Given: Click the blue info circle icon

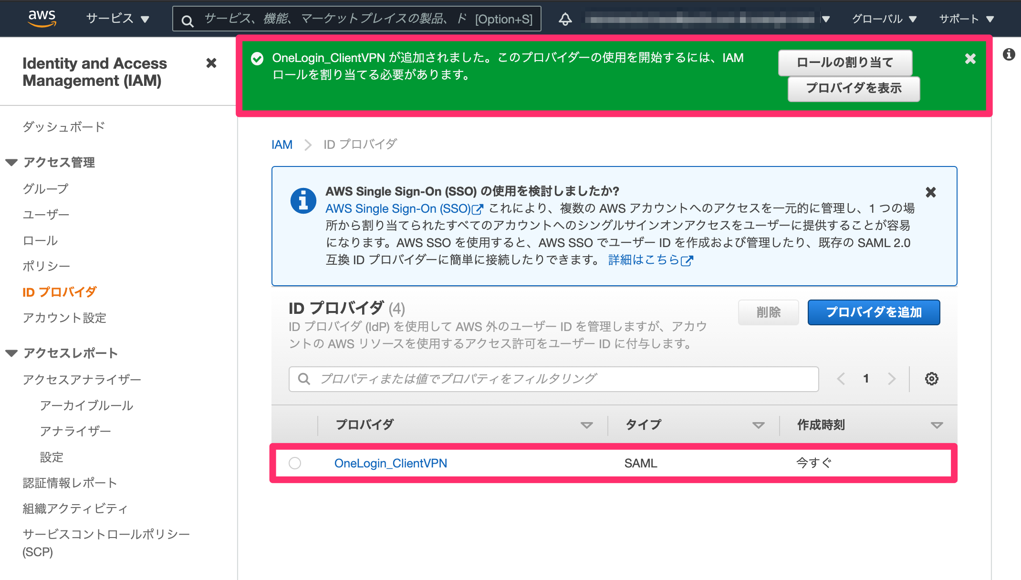Looking at the screenshot, I should click(x=303, y=200).
